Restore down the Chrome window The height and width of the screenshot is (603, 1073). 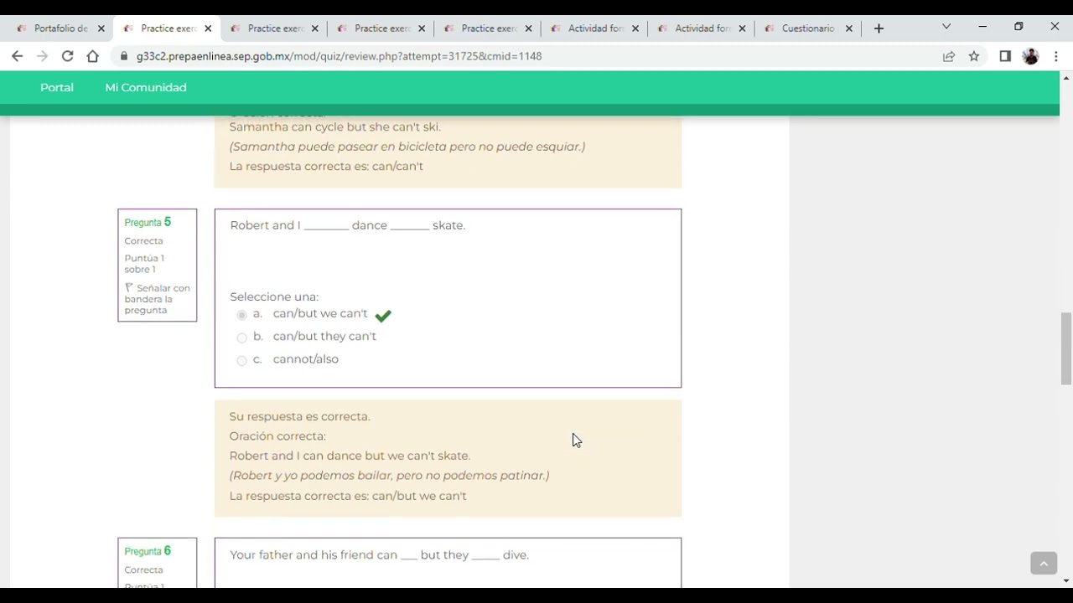tap(1019, 27)
